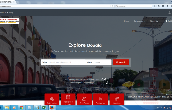Click the Action Center flag tray icon
Screen dimensions: 172x110
coord(165,108)
